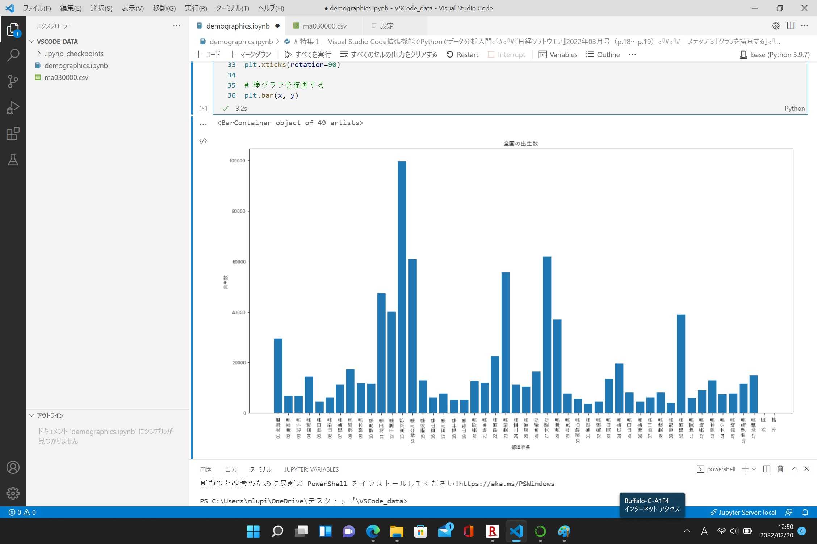
Task: Open the Variables viewer in notebook toolbar
Action: pyautogui.click(x=558, y=54)
